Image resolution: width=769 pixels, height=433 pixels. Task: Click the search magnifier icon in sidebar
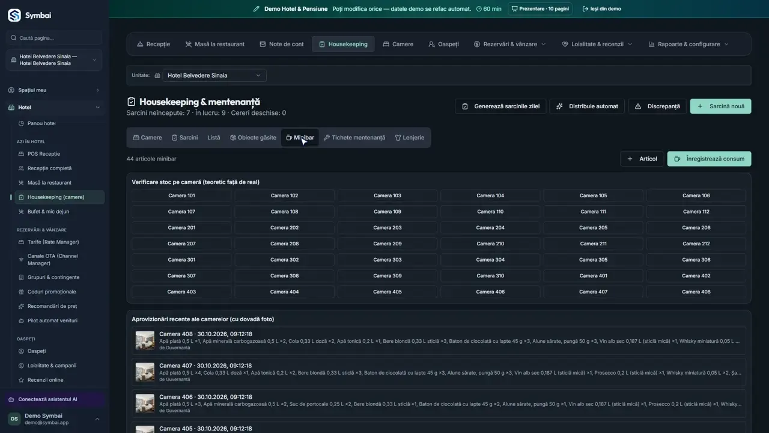pos(14,38)
